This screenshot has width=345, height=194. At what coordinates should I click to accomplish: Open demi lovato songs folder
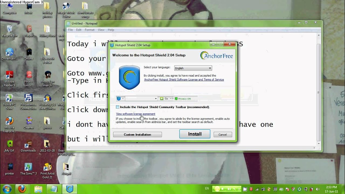85,10
